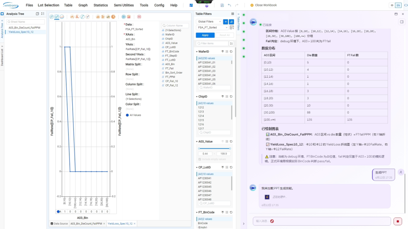The image size is (408, 229).
Task: Add a new global filter with plus button
Action: (225, 21)
